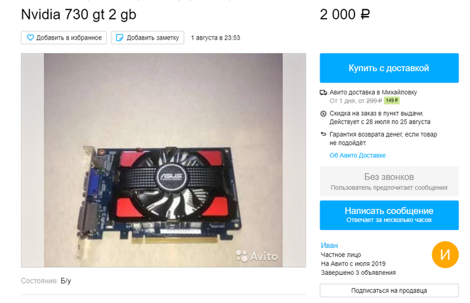This screenshot has height=303, width=470.
Task: Add listing via Добавить в избранное button
Action: pyautogui.click(x=64, y=38)
